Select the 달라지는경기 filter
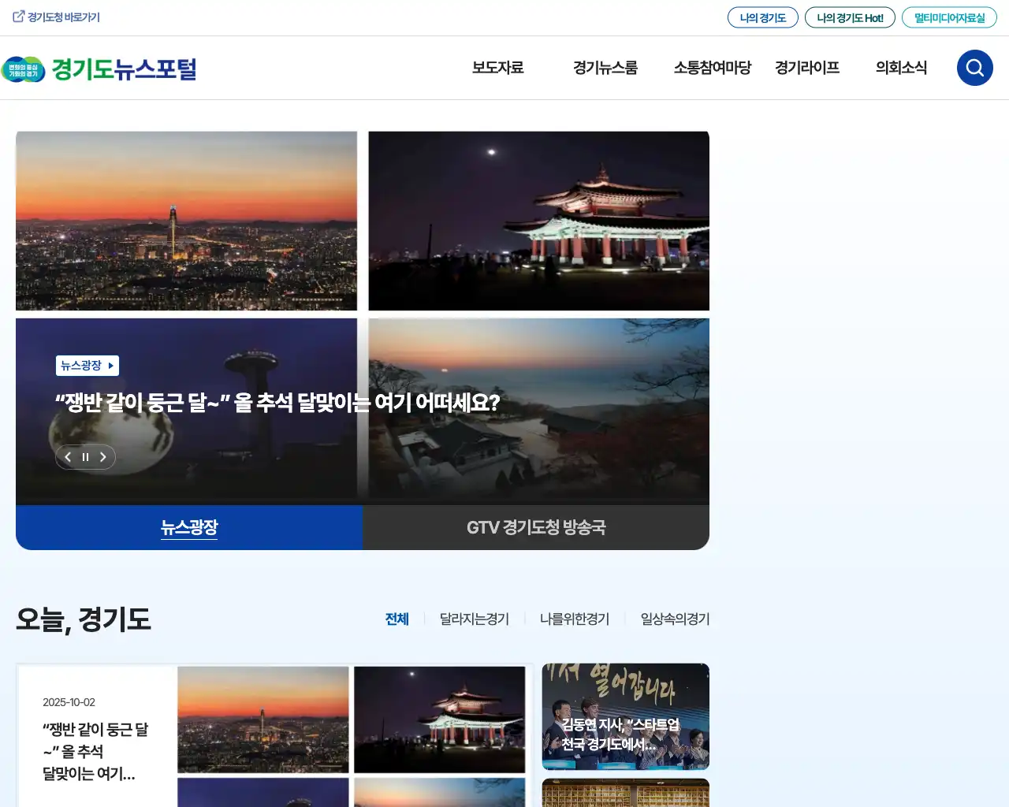This screenshot has height=807, width=1009. tap(473, 619)
